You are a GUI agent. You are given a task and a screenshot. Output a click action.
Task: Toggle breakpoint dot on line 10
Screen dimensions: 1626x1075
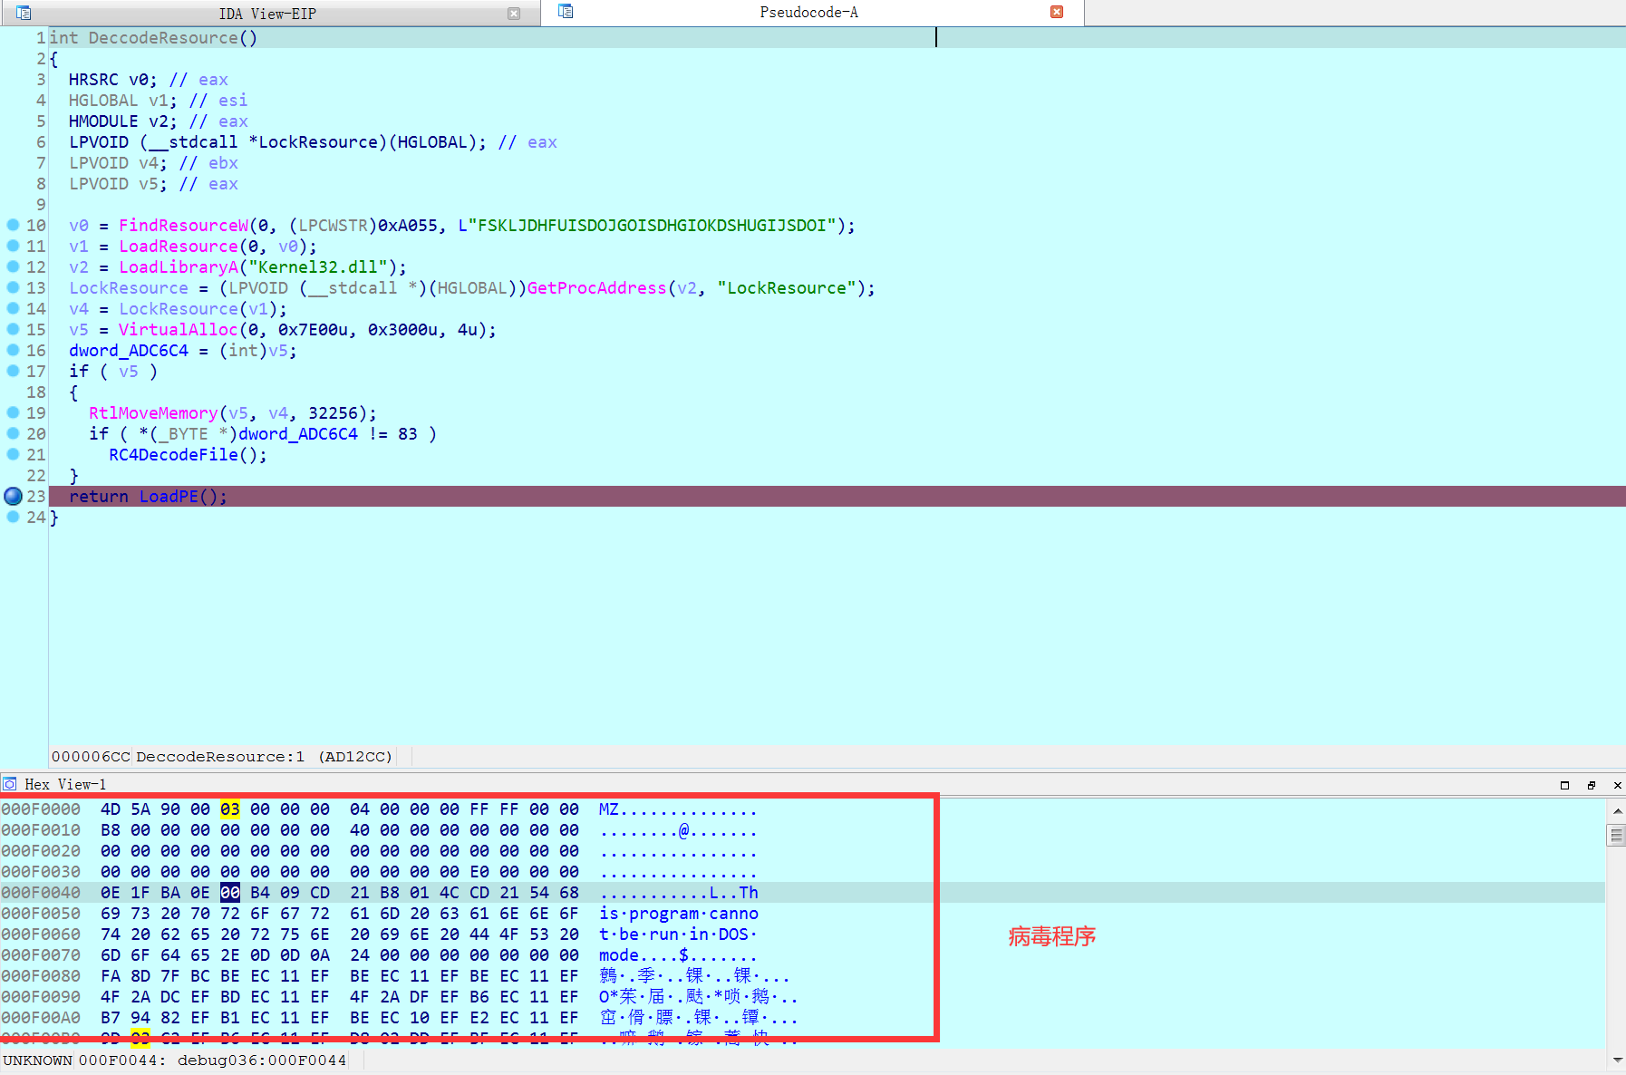click(x=13, y=225)
